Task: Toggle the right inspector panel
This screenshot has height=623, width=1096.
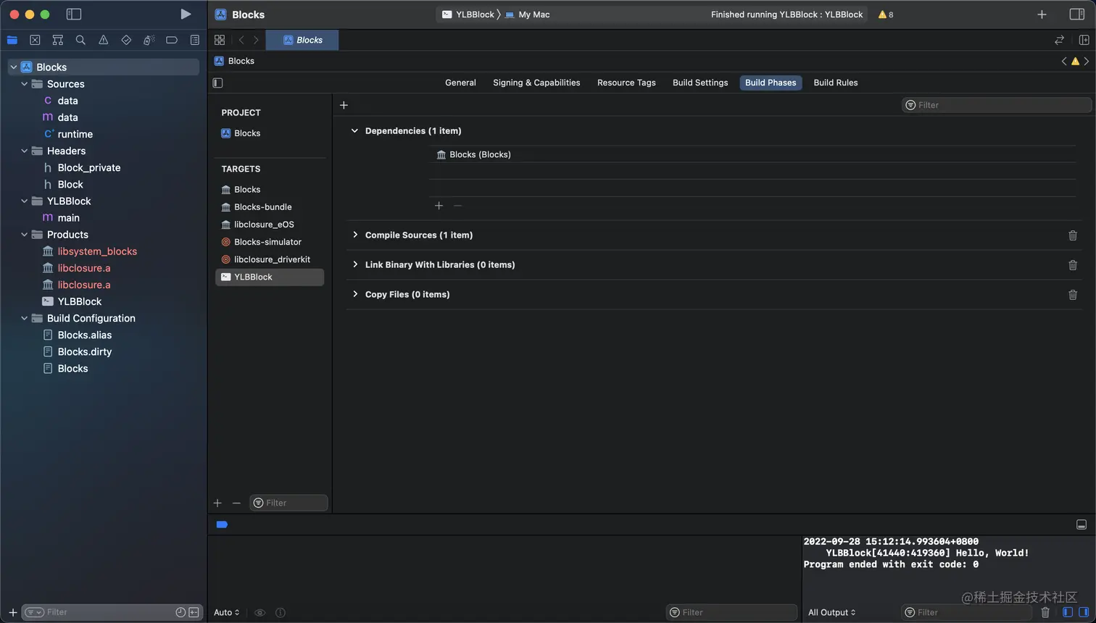Action: [1077, 14]
